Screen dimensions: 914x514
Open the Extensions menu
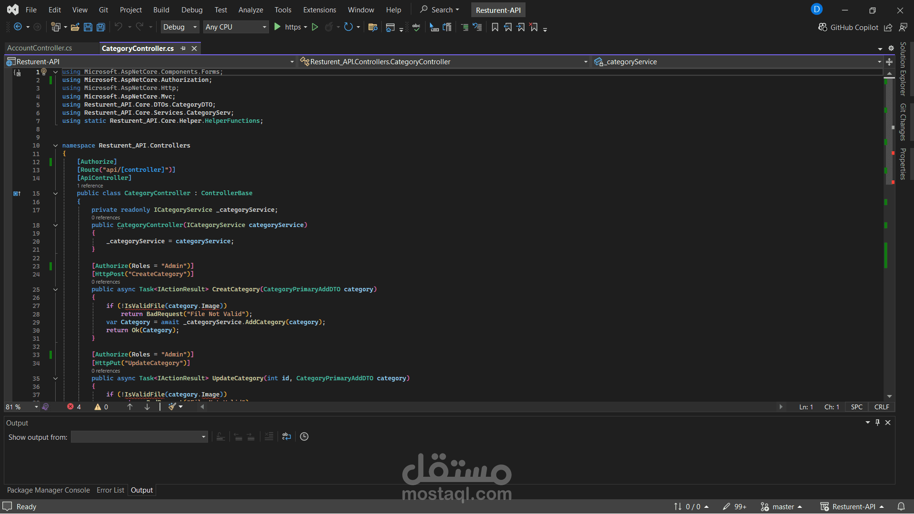(x=319, y=10)
